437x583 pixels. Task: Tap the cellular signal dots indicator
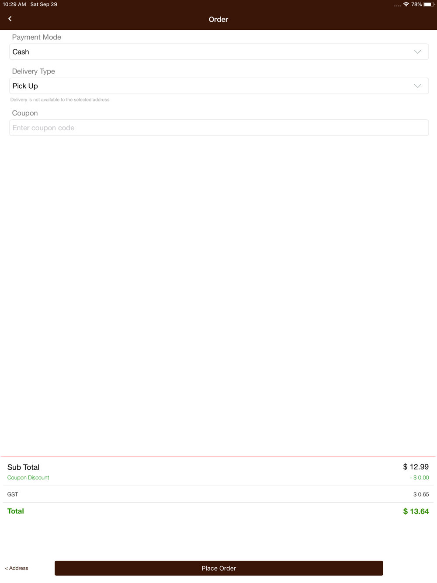397,6
